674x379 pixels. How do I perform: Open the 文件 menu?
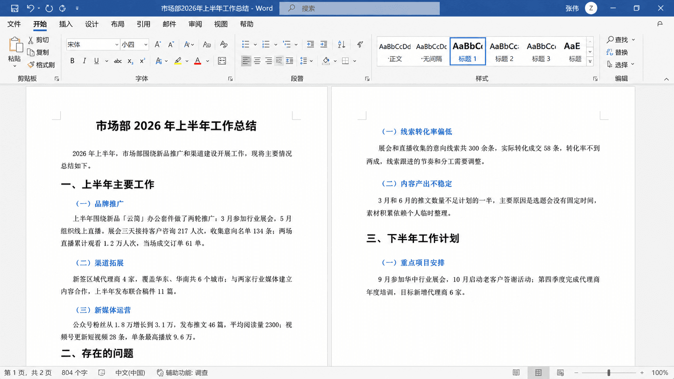point(14,24)
